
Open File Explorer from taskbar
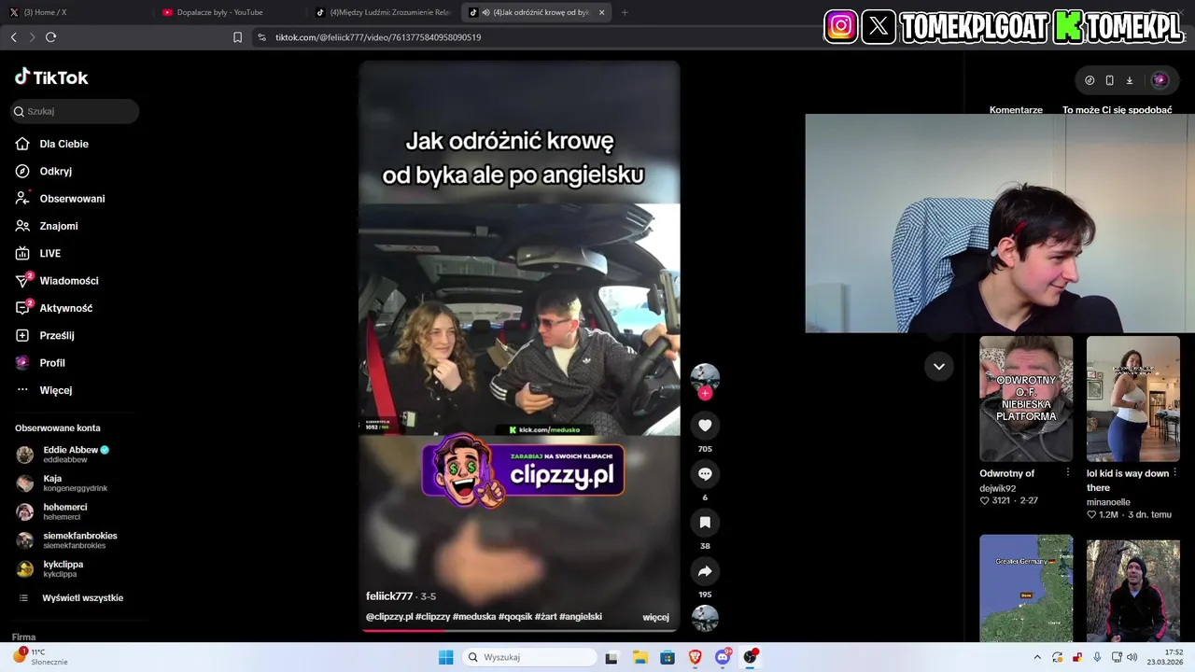tap(640, 657)
